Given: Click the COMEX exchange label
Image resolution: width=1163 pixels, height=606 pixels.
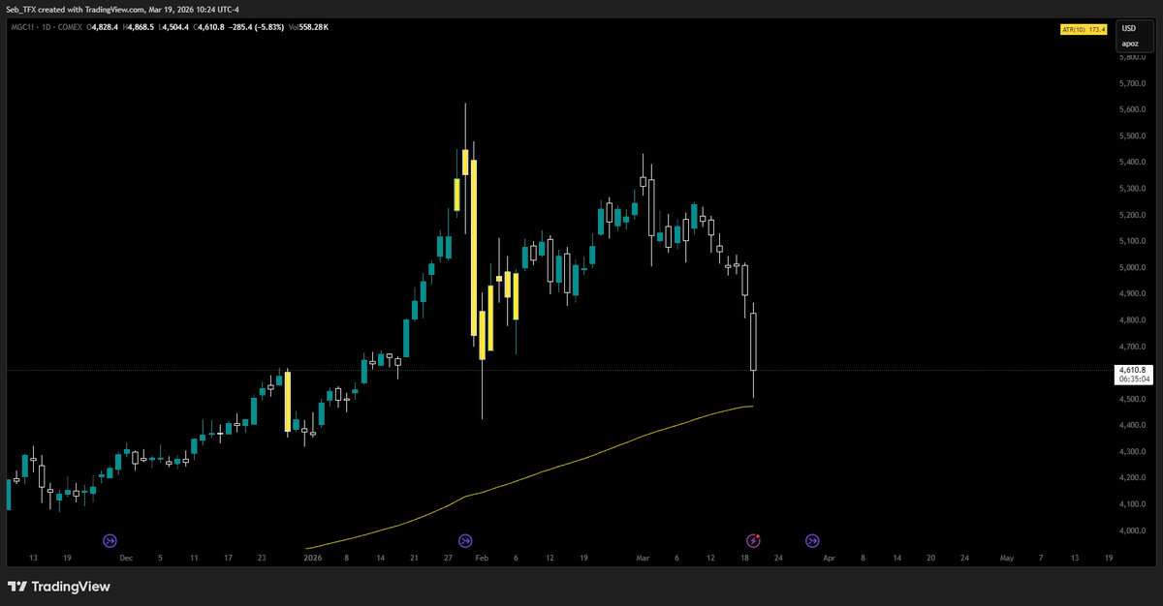Looking at the screenshot, I should click(x=68, y=27).
